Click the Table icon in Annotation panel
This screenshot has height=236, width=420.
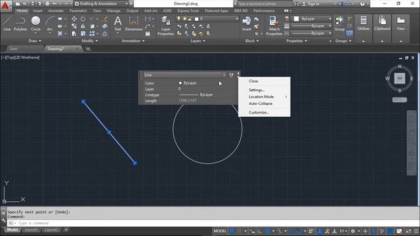click(x=148, y=33)
